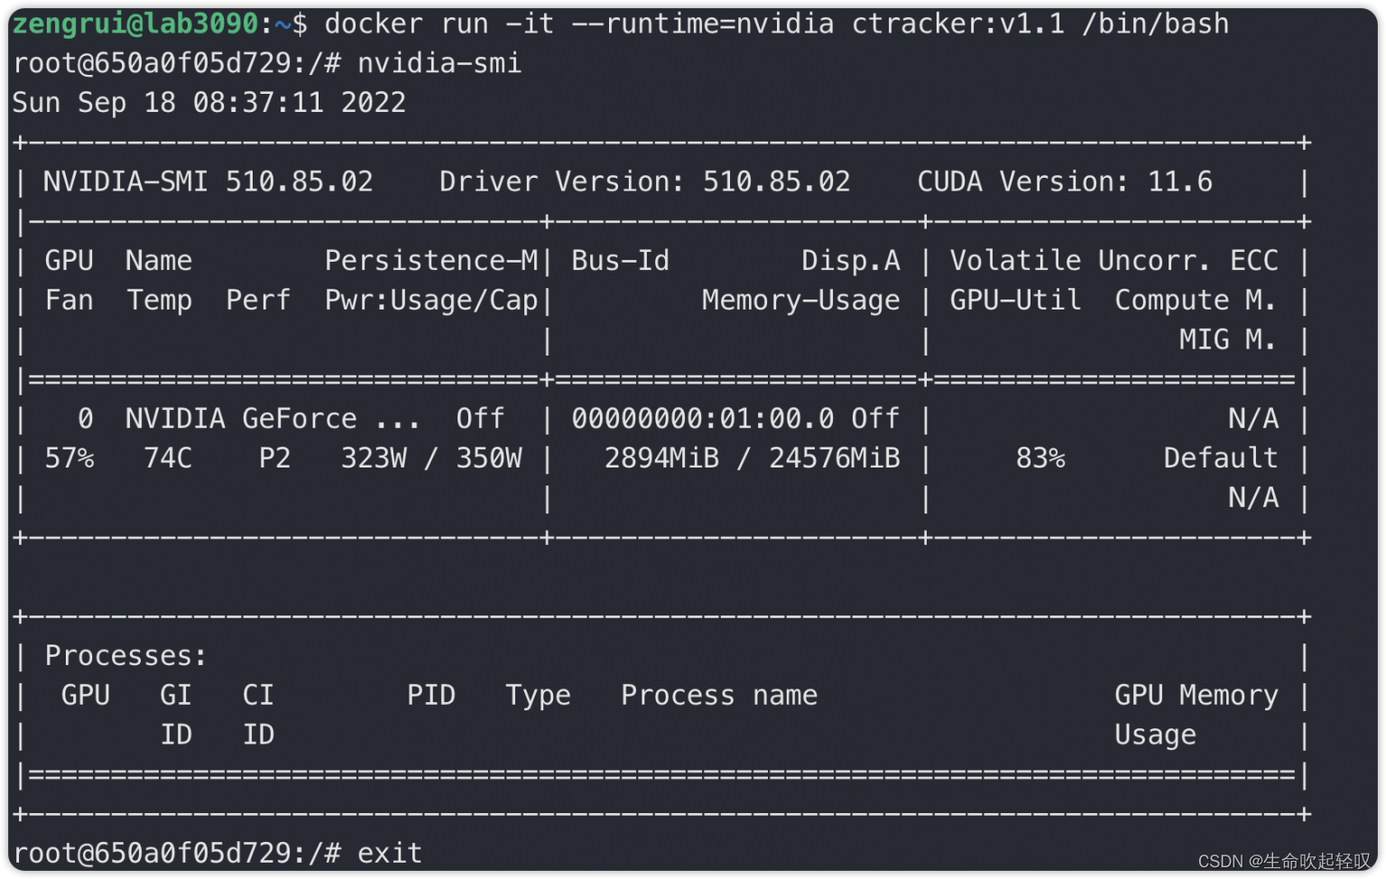Click the PID column header
1386x879 pixels.
[x=431, y=696]
